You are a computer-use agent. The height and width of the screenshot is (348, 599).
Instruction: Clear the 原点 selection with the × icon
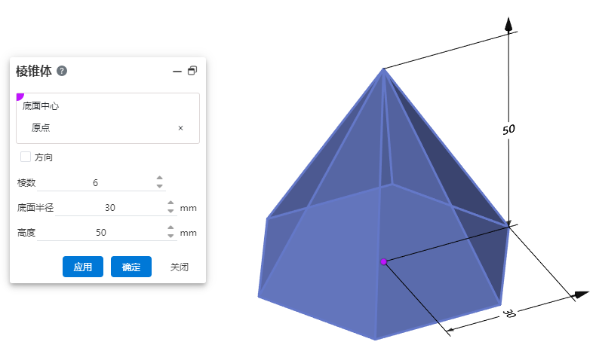(x=180, y=128)
